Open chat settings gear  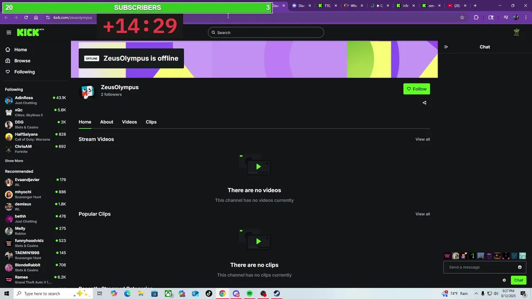504,280
